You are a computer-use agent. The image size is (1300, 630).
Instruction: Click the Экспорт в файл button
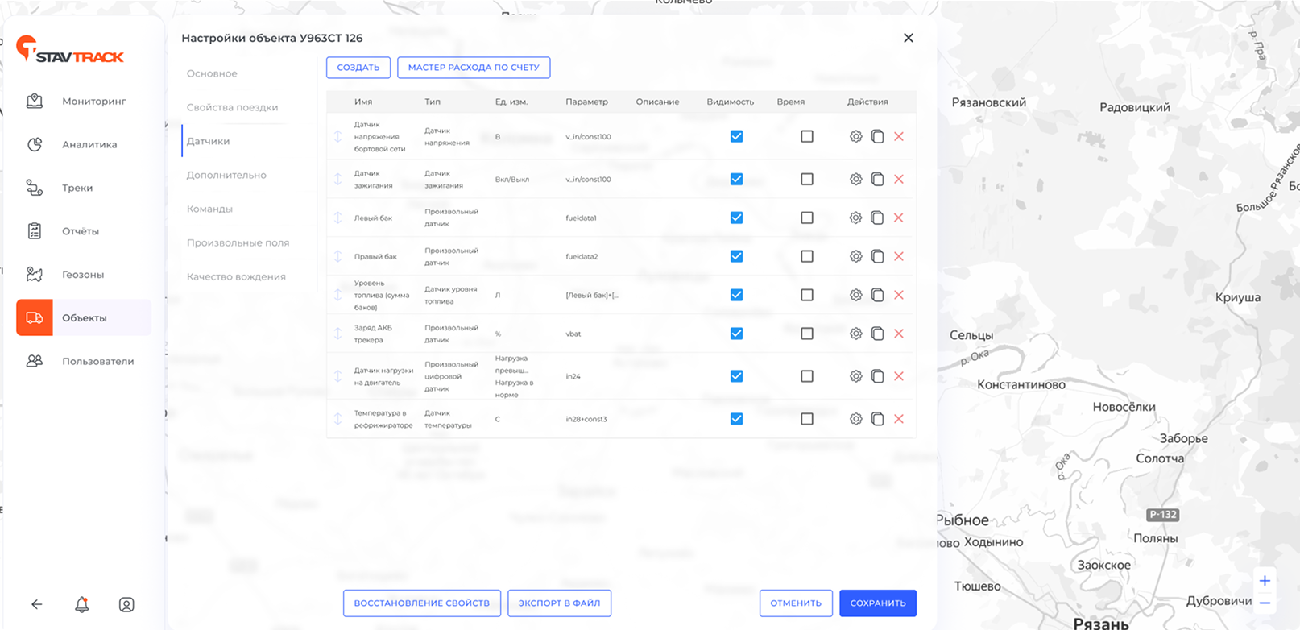(559, 603)
